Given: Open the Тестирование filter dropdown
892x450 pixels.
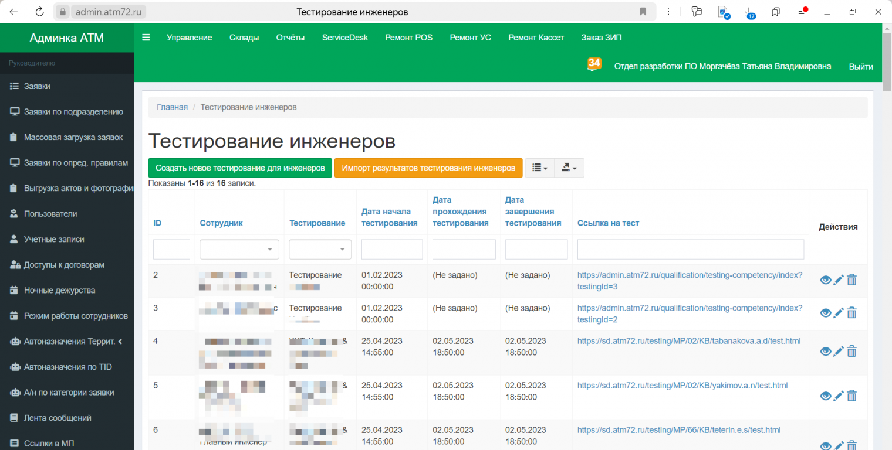Looking at the screenshot, I should click(x=320, y=249).
